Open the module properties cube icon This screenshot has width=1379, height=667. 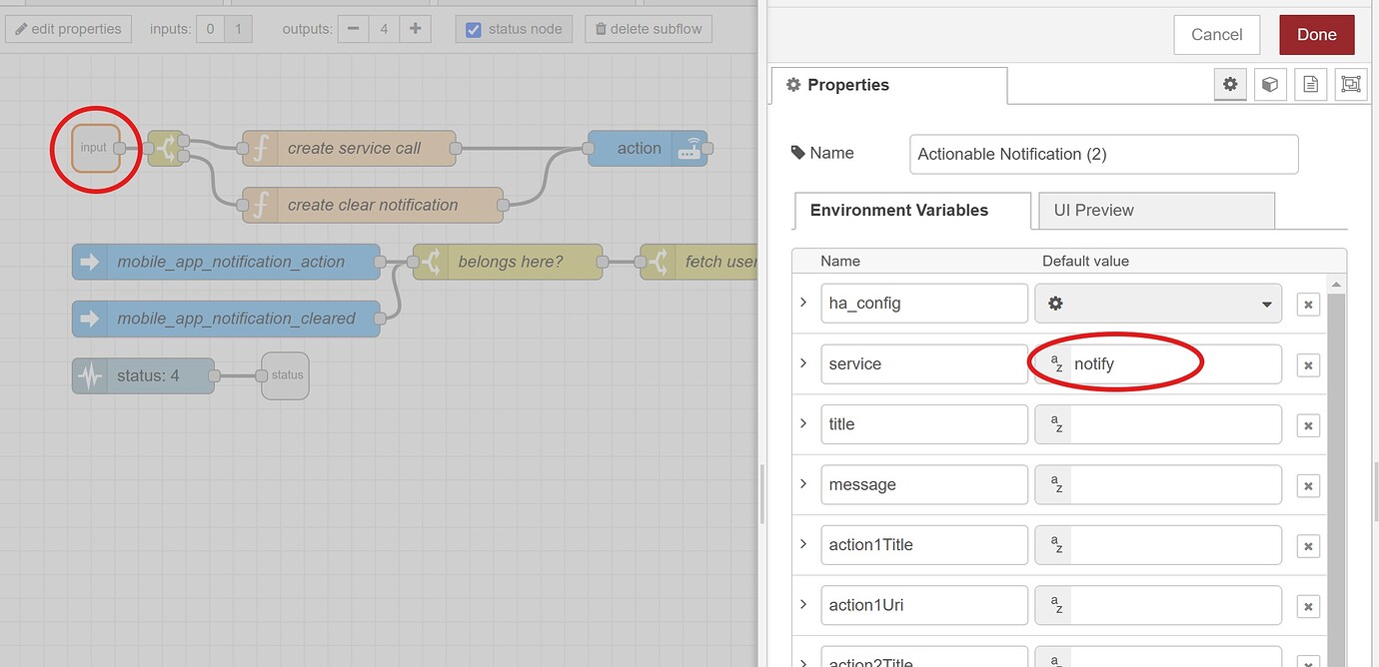tap(1269, 85)
